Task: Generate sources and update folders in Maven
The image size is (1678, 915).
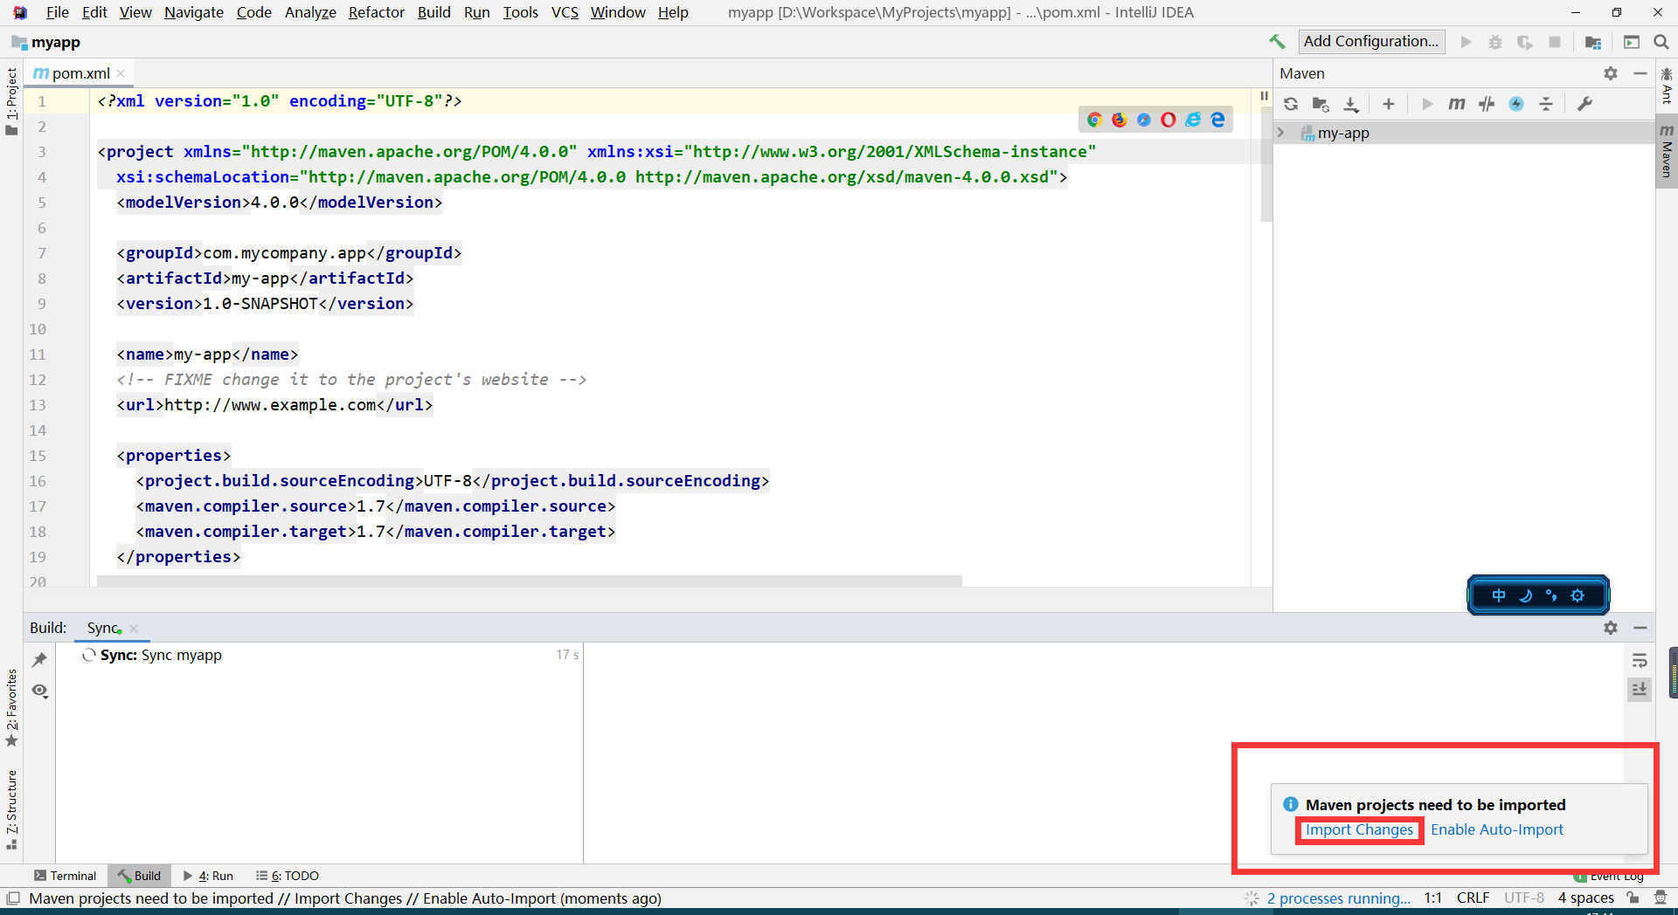Action: pos(1321,104)
